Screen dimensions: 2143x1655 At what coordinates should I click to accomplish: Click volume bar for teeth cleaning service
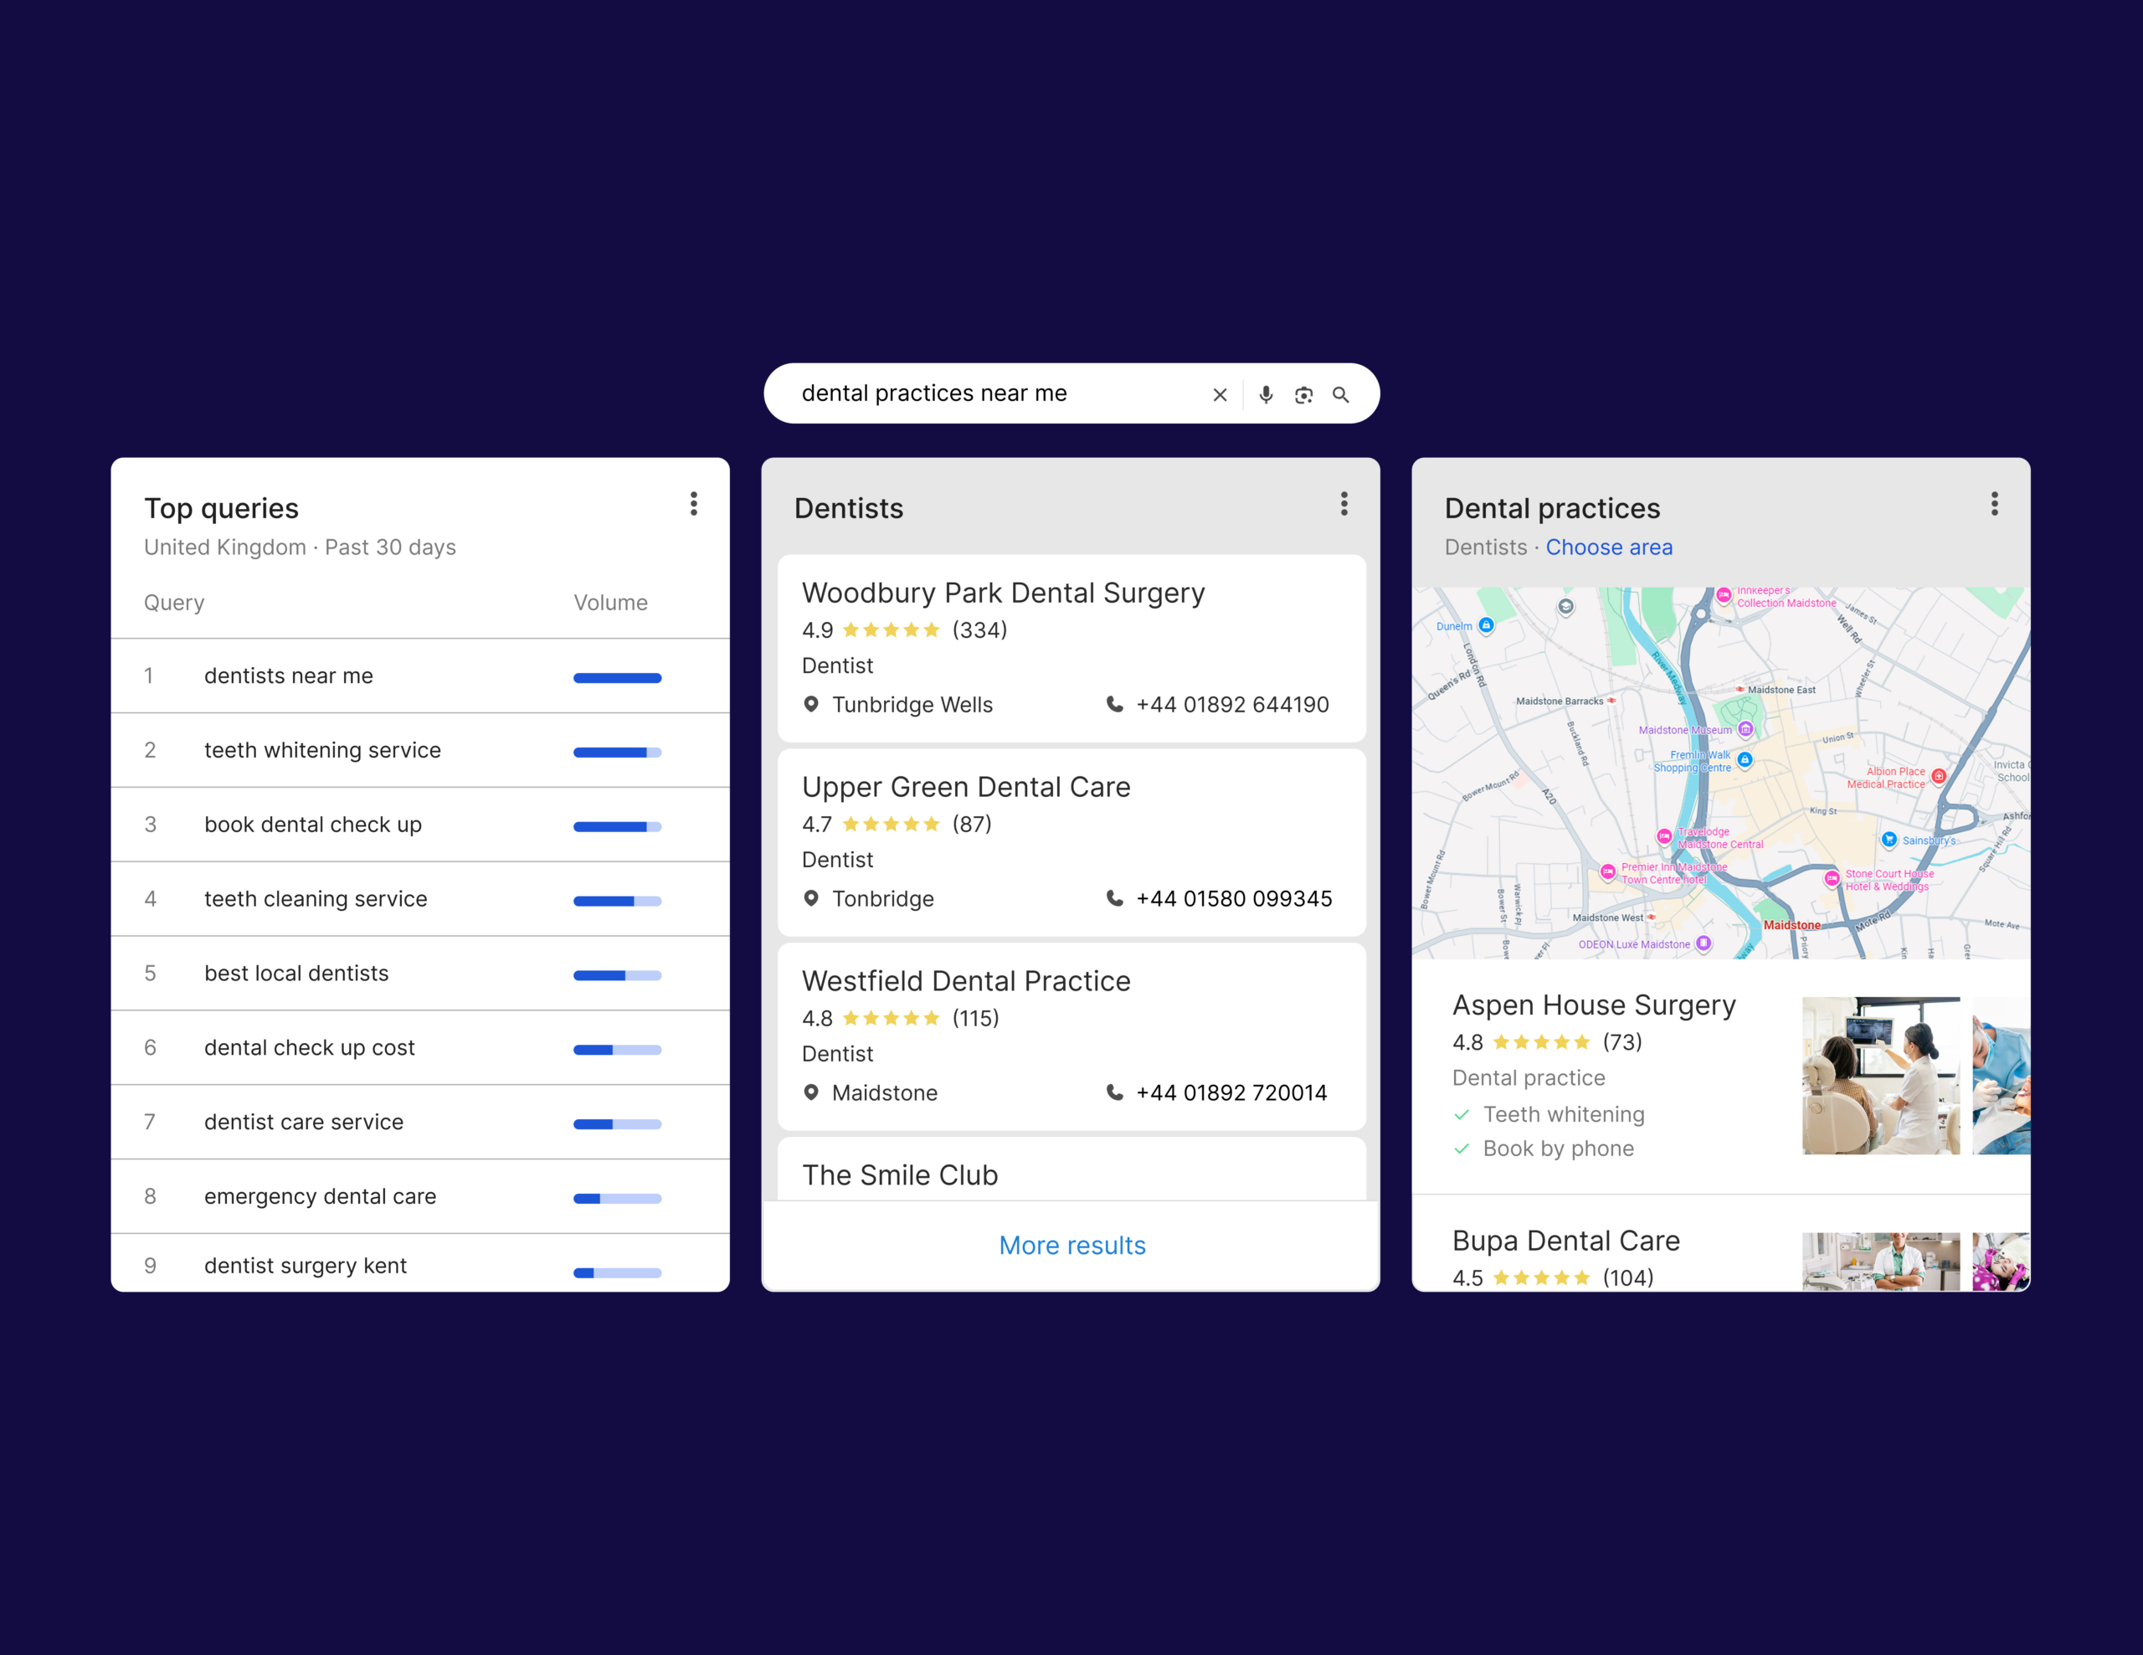point(617,901)
